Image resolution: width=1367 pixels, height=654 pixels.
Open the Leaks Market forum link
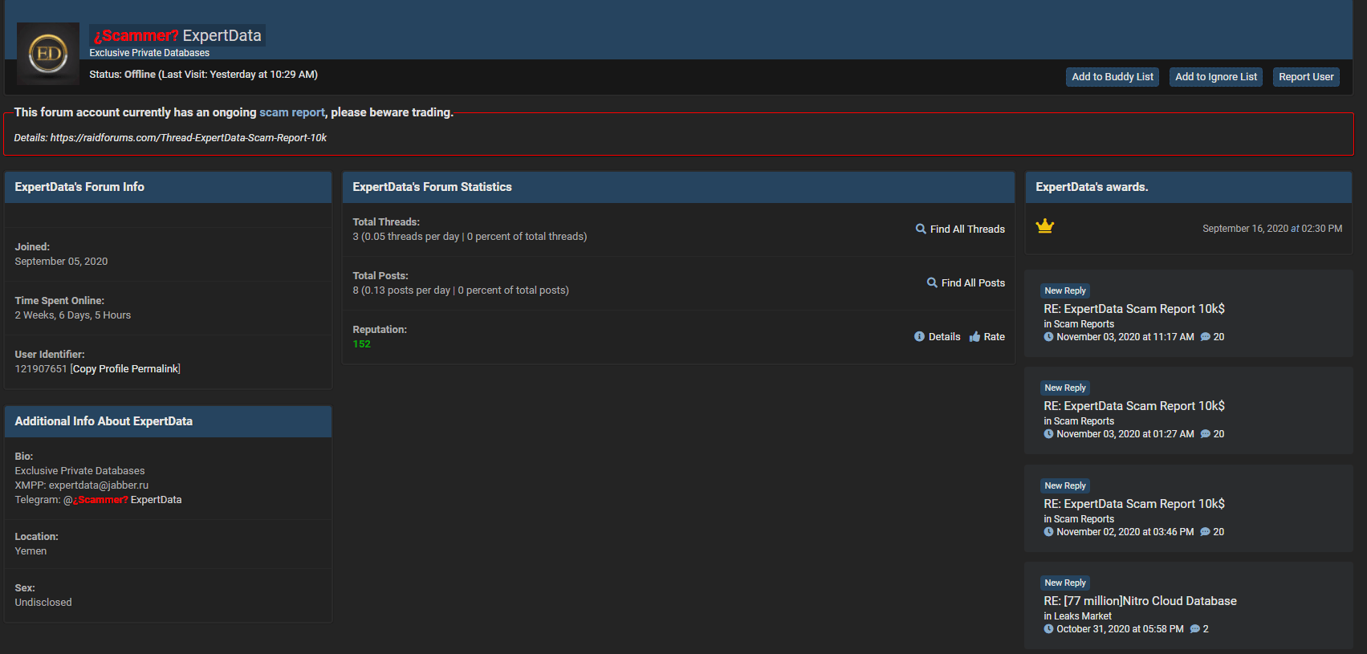[x=1082, y=616]
